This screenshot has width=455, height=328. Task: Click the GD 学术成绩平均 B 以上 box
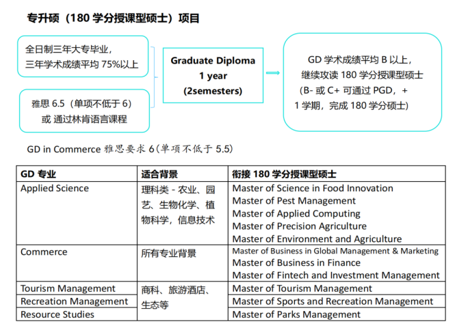(x=362, y=81)
